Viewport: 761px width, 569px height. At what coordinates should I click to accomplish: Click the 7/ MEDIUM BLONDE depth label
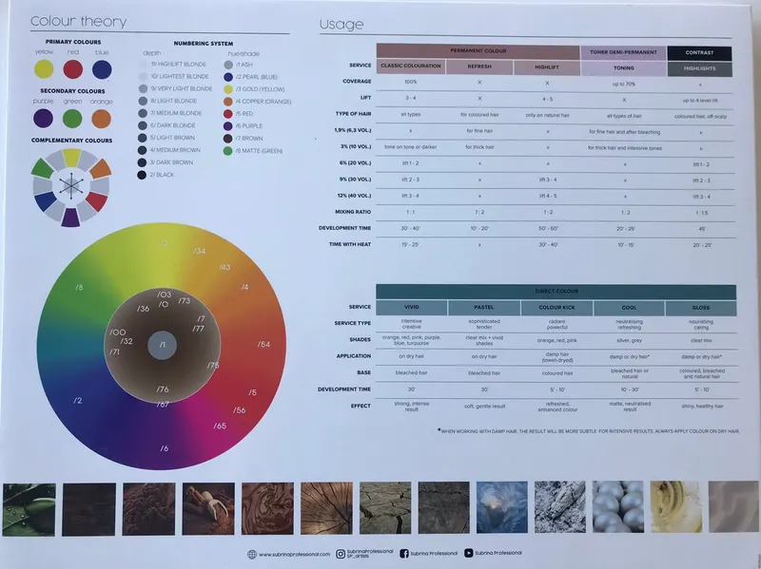click(175, 113)
